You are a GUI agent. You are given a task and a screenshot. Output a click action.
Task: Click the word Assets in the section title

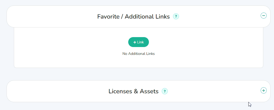149,91
